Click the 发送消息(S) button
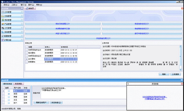This screenshot has width=184, height=111. click(x=56, y=103)
